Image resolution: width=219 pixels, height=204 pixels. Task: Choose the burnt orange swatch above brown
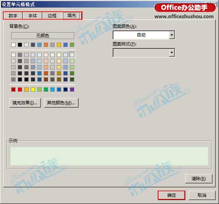[46, 73]
